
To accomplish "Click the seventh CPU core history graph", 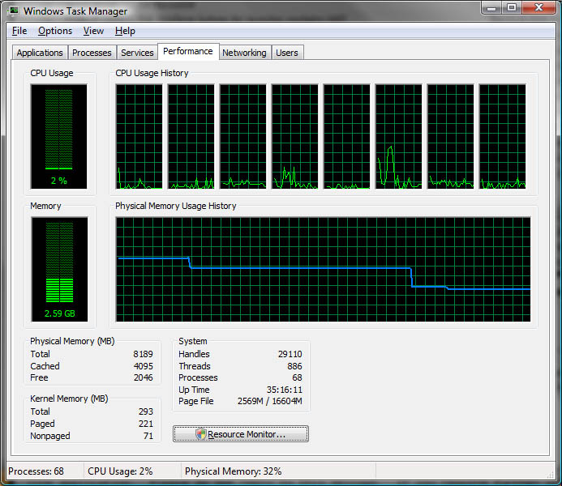I will [x=451, y=136].
